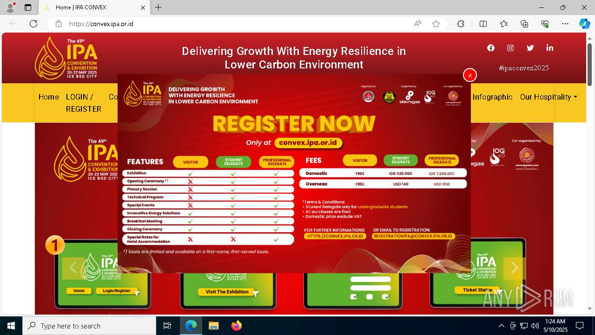Click the IPA Convention logo in header

[66, 58]
